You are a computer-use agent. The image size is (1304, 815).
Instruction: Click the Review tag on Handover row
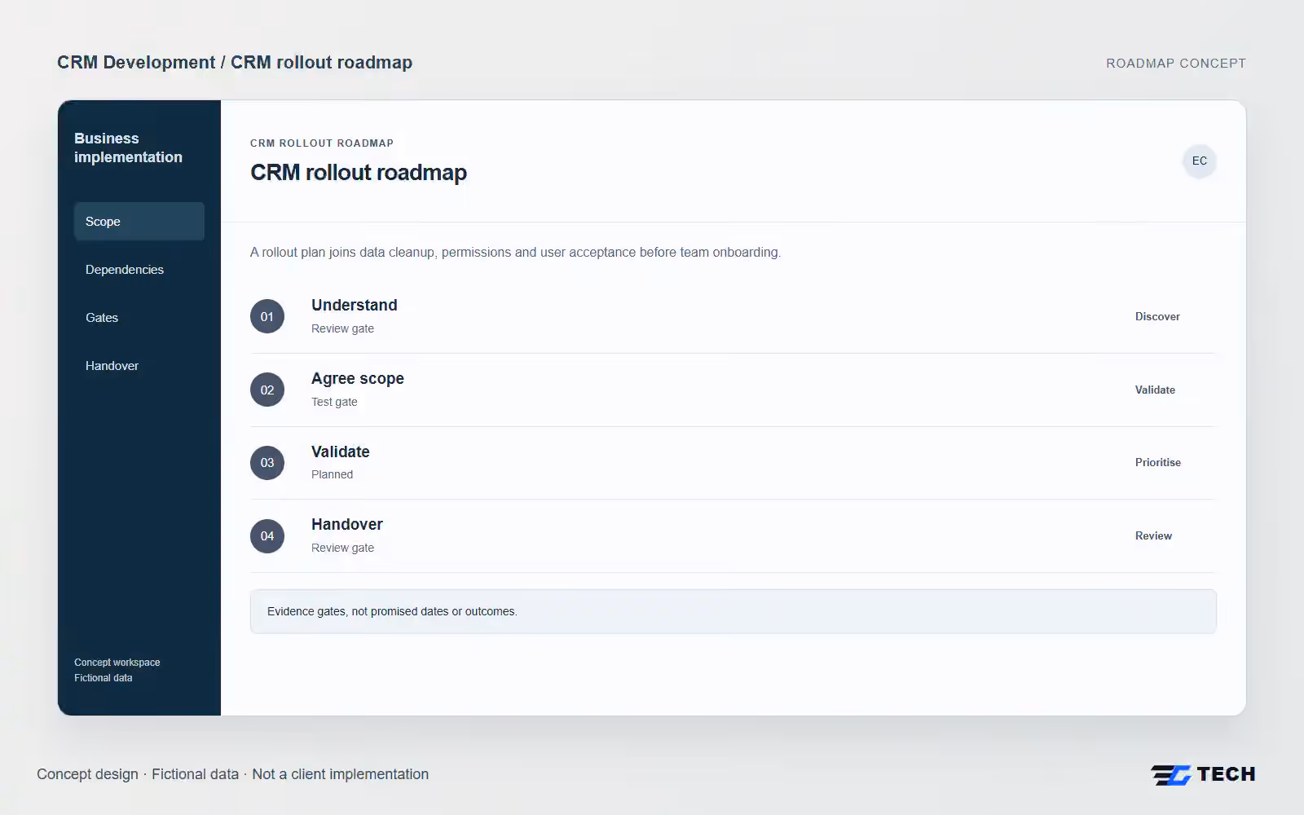click(1153, 535)
